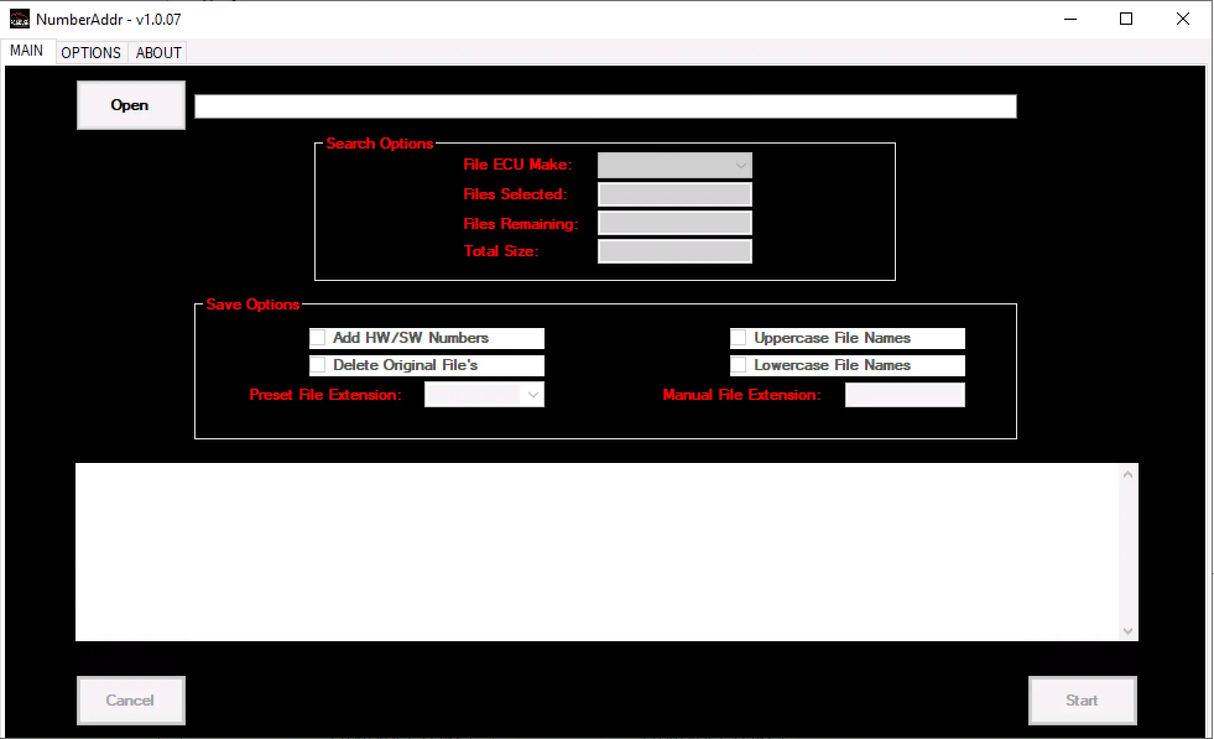Enable Lowercase File Names
Image resolution: width=1214 pixels, height=739 pixels.
tap(739, 365)
